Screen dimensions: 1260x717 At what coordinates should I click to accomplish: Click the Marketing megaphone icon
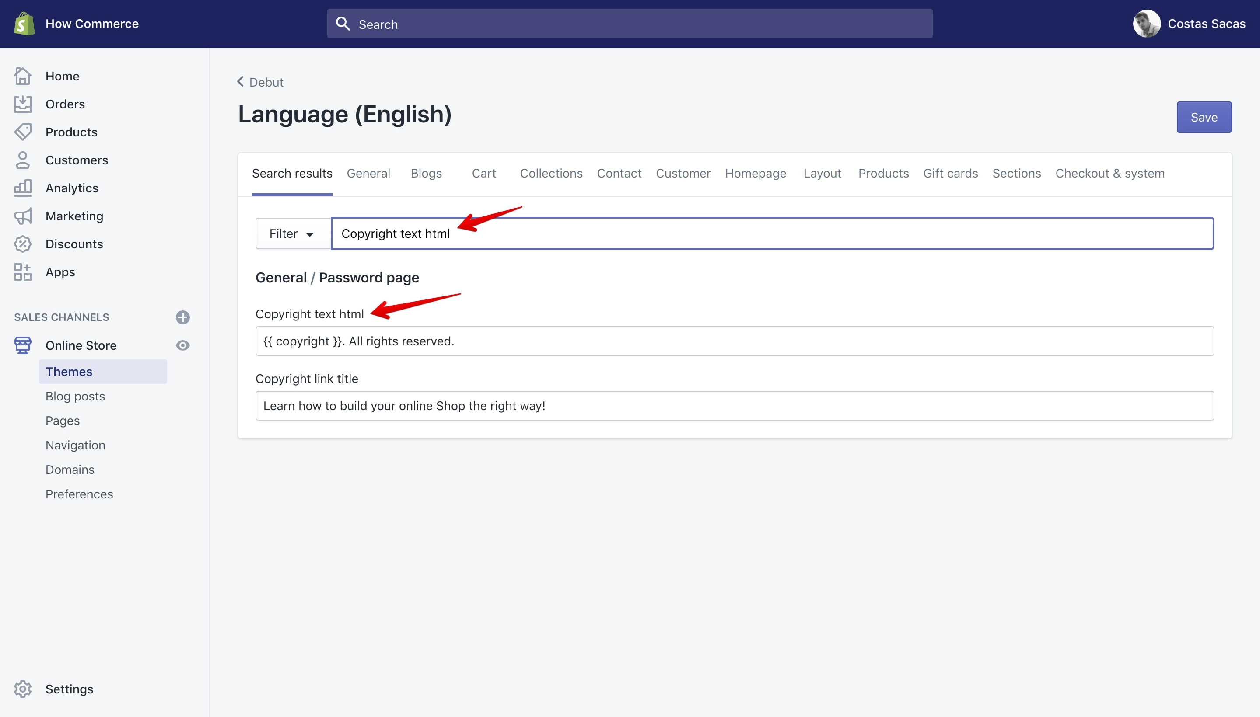point(23,216)
